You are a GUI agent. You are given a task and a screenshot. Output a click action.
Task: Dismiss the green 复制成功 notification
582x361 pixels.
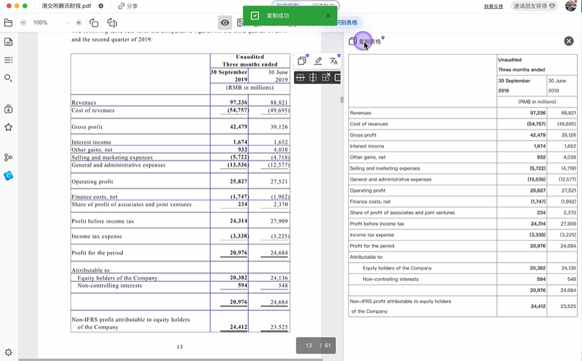[328, 16]
